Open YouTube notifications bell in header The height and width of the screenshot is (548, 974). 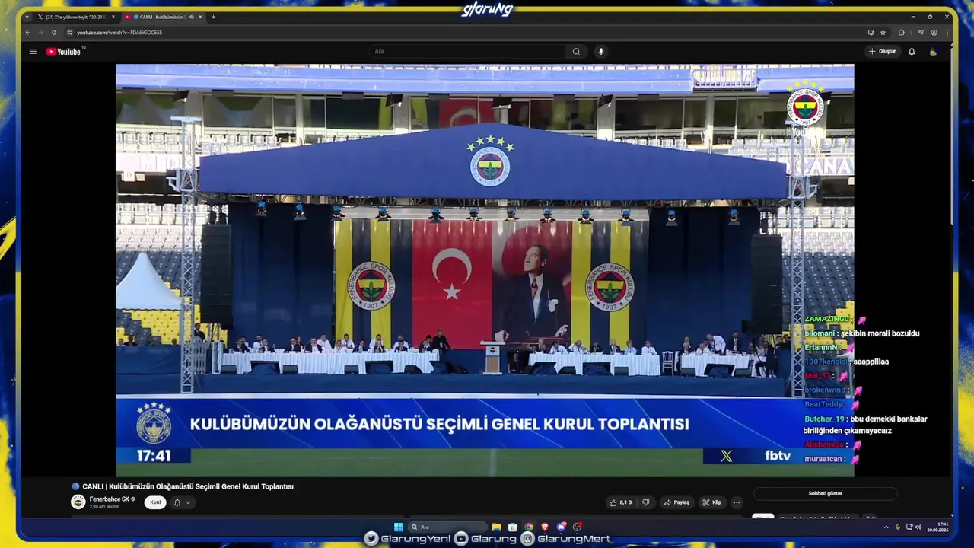tap(912, 52)
